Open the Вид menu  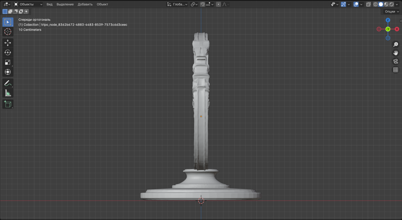tap(50, 5)
